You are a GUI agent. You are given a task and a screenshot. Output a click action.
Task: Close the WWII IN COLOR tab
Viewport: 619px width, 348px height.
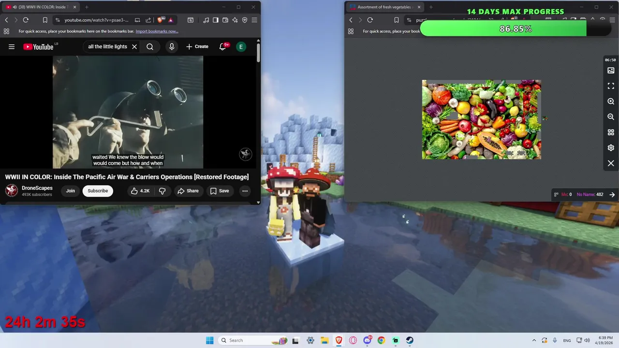point(75,7)
